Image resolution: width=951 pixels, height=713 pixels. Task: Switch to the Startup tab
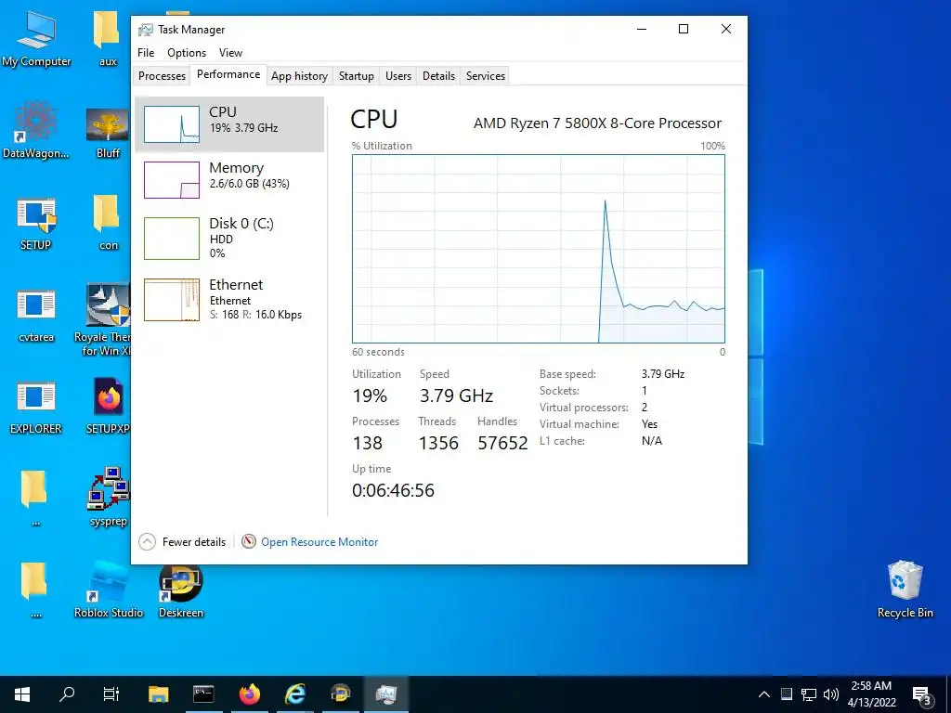356,76
